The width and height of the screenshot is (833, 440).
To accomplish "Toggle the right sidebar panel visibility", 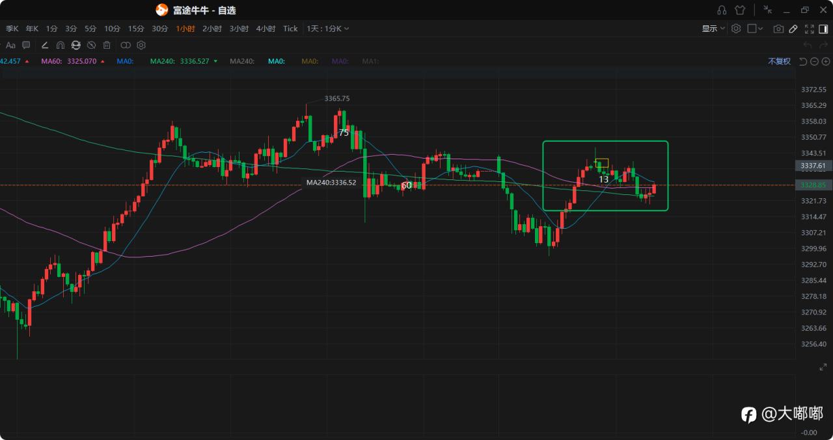I will pyautogui.click(x=824, y=29).
